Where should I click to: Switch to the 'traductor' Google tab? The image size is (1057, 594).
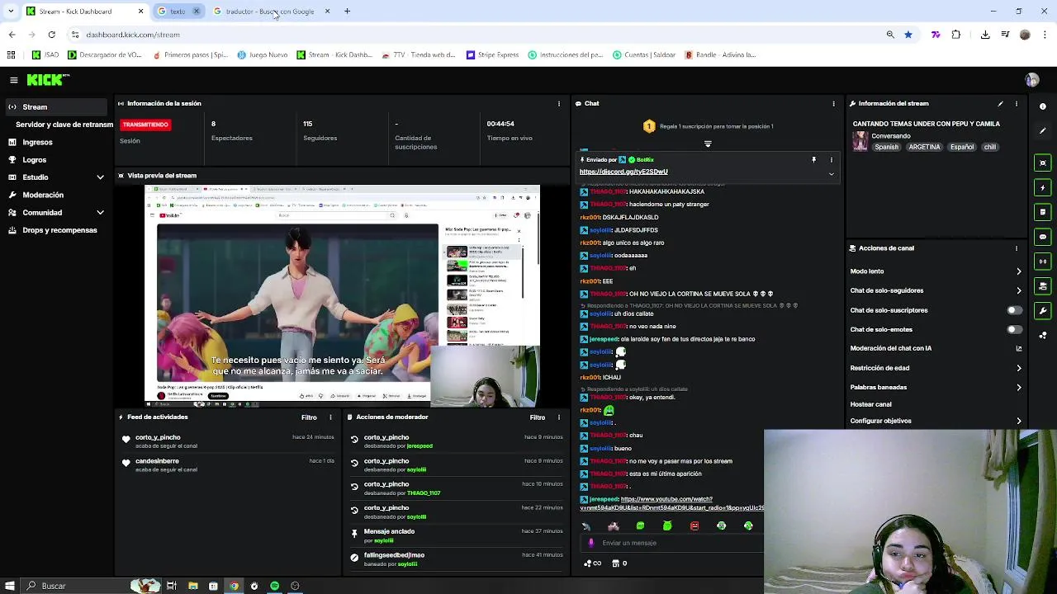271,12
